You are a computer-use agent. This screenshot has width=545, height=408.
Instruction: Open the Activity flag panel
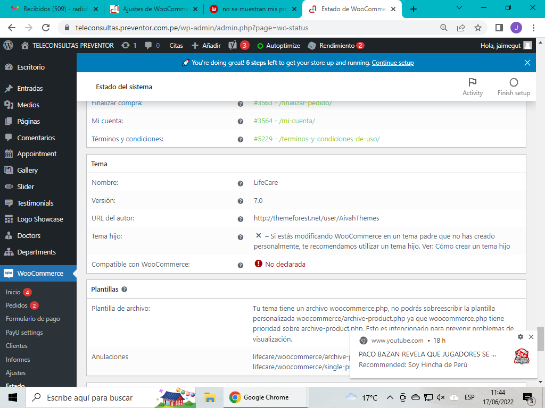[x=473, y=87]
